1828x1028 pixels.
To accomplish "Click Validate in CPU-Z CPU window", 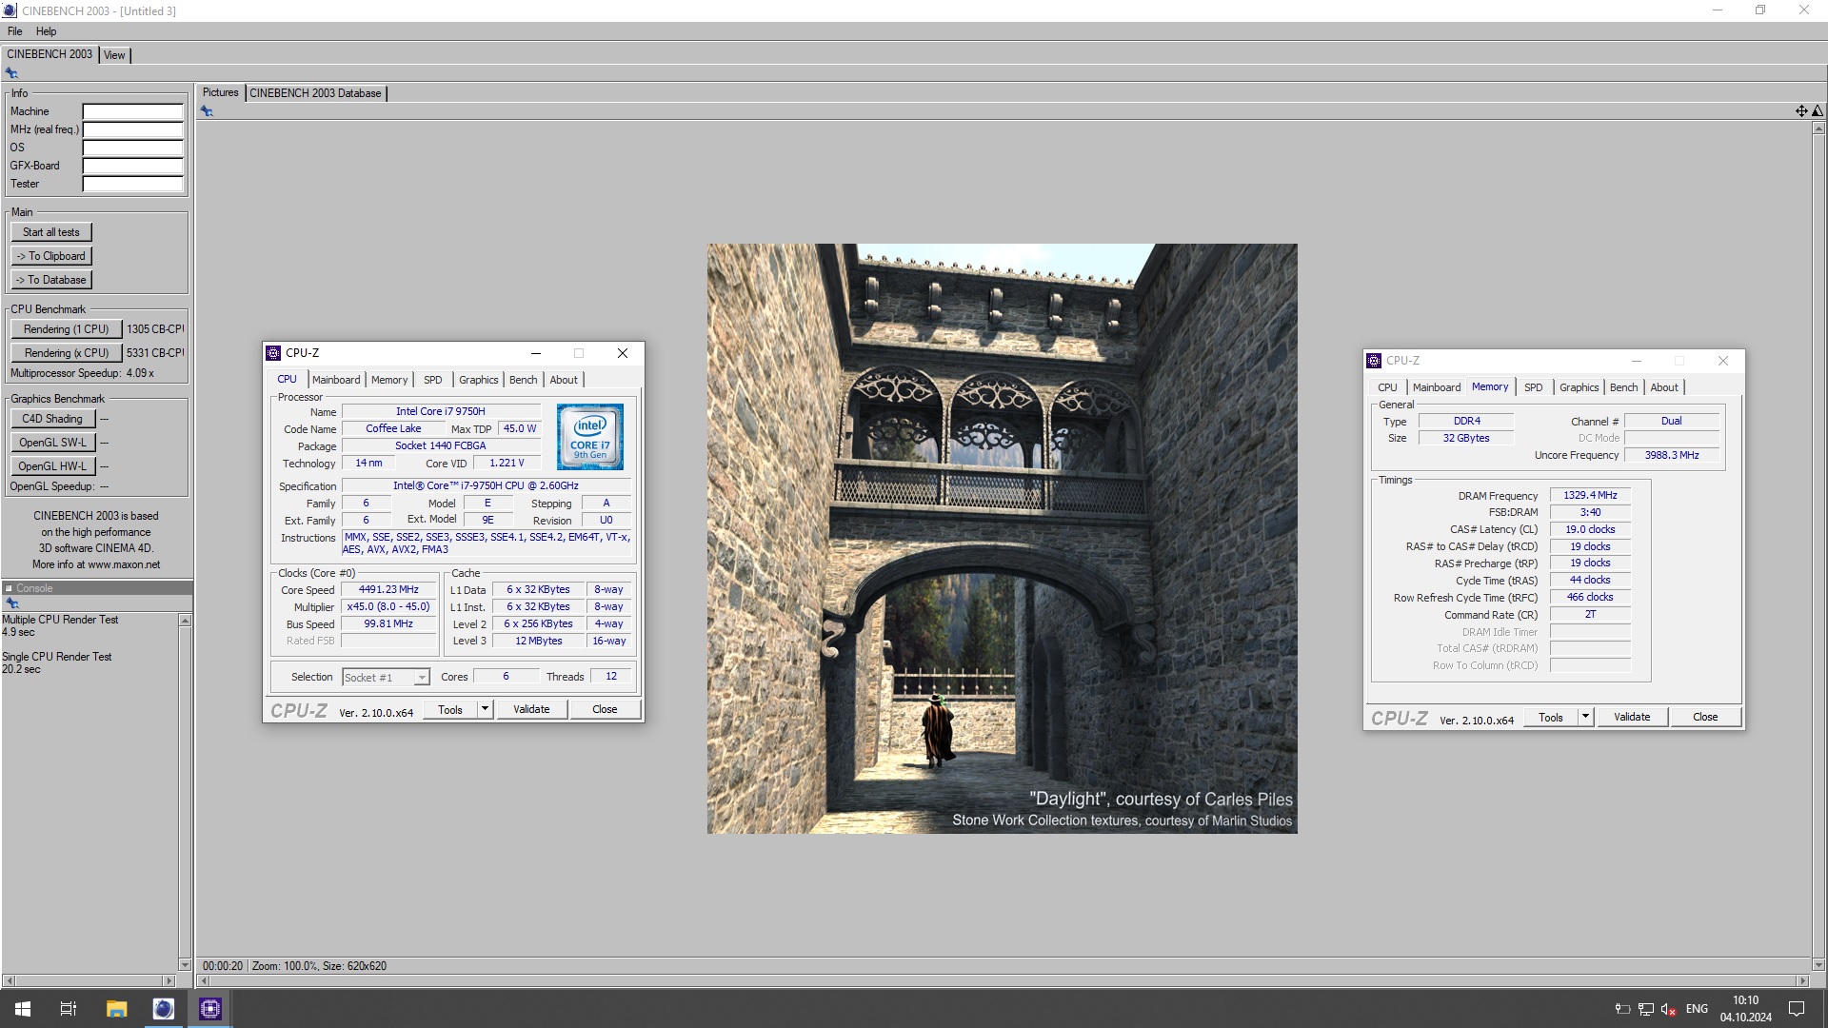I will [x=531, y=709].
